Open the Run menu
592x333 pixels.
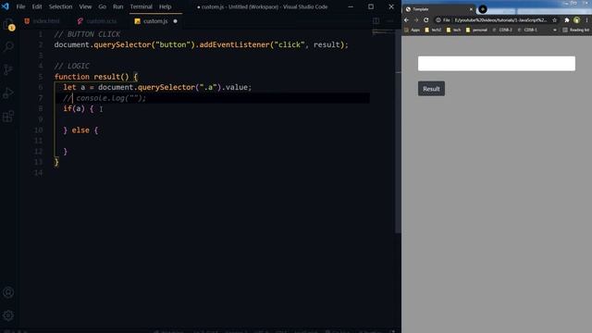point(117,6)
